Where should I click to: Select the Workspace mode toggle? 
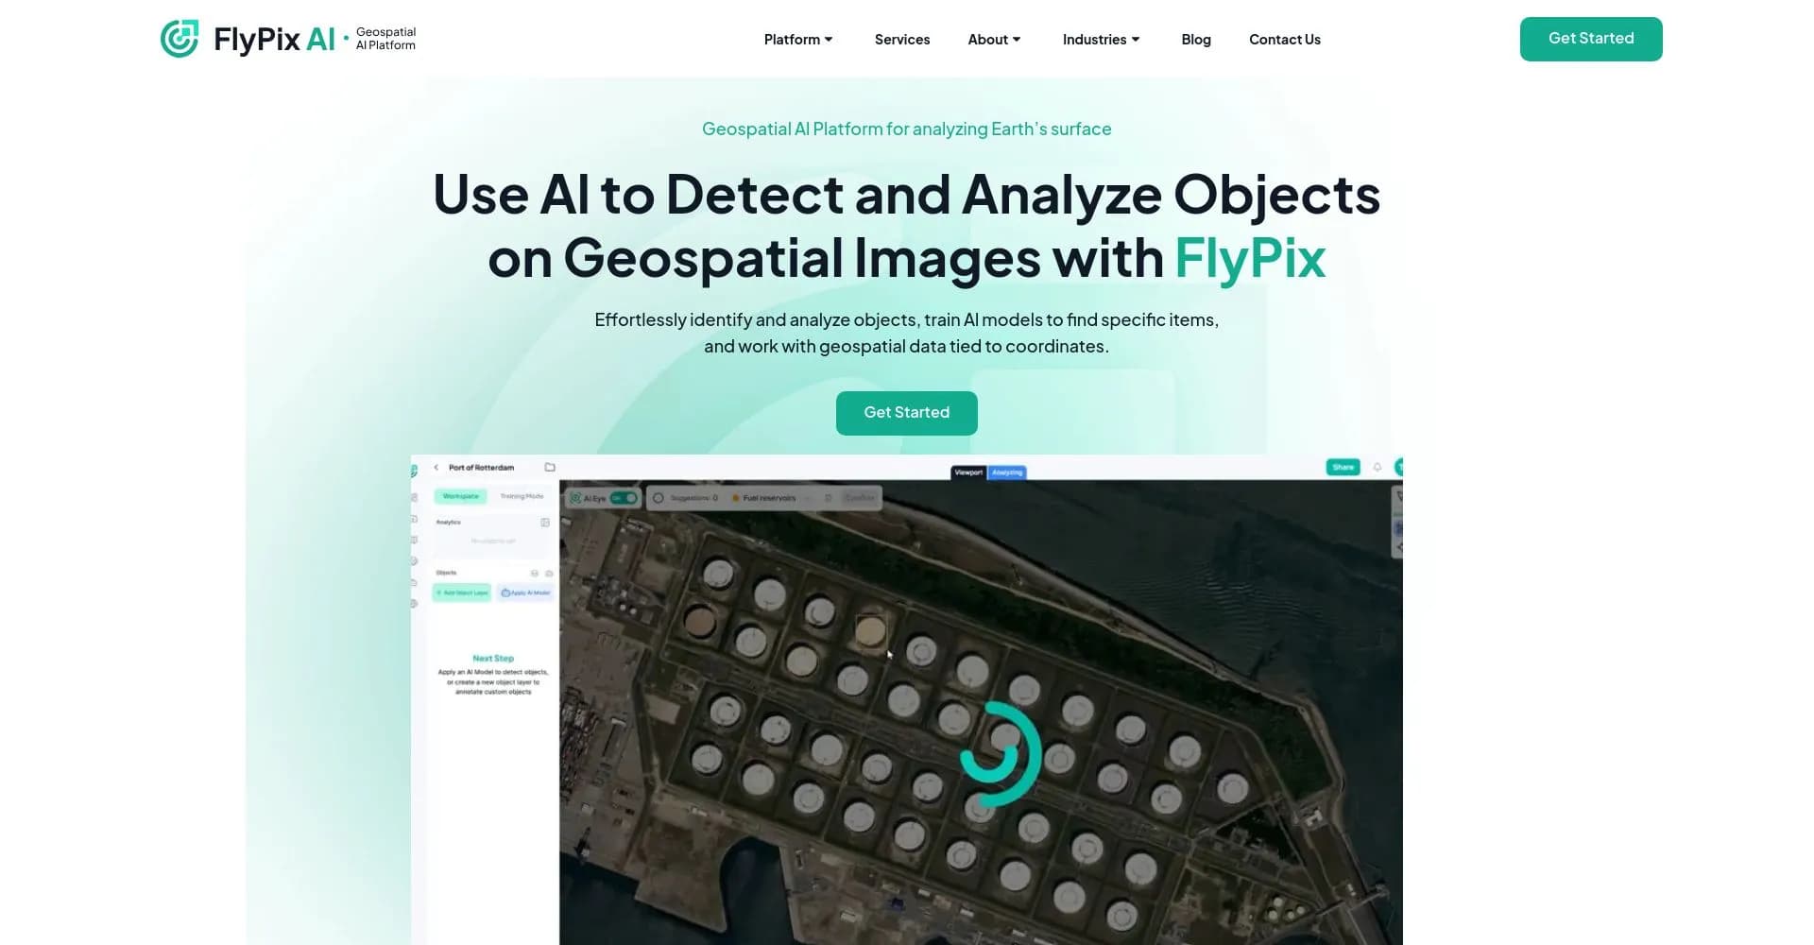[461, 496]
